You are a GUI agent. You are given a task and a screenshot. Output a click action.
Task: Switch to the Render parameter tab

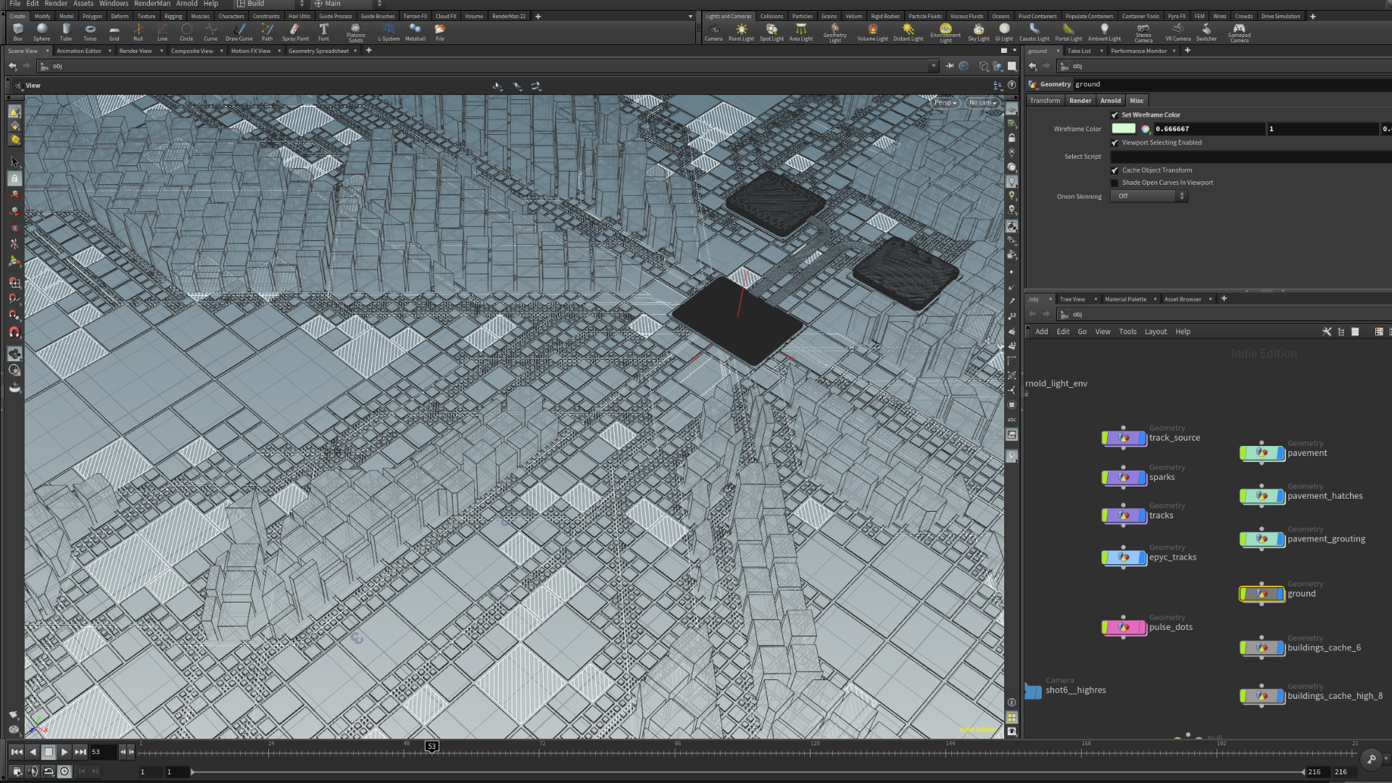[1080, 101]
